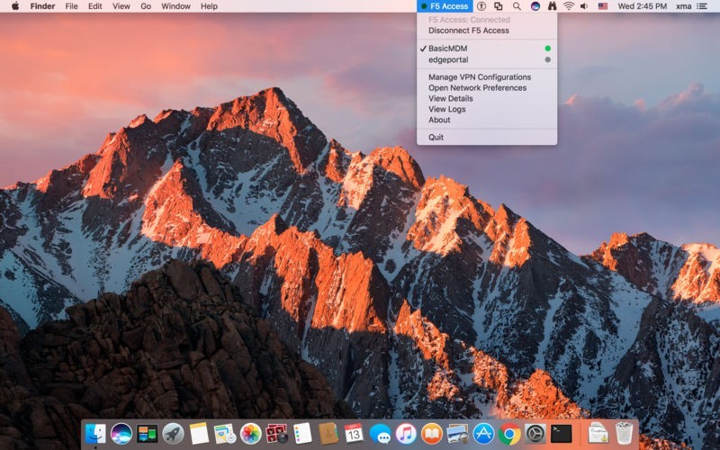Click Open Network Preferences
The height and width of the screenshot is (450, 720).
point(477,88)
